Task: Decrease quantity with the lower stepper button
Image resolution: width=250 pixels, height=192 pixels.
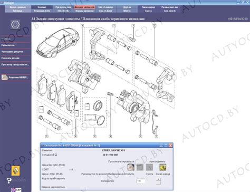Action: click(158, 183)
